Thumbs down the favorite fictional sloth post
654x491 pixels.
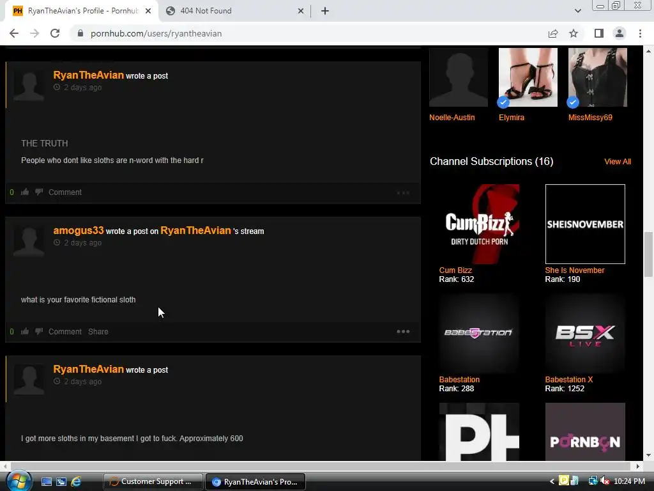pos(39,332)
